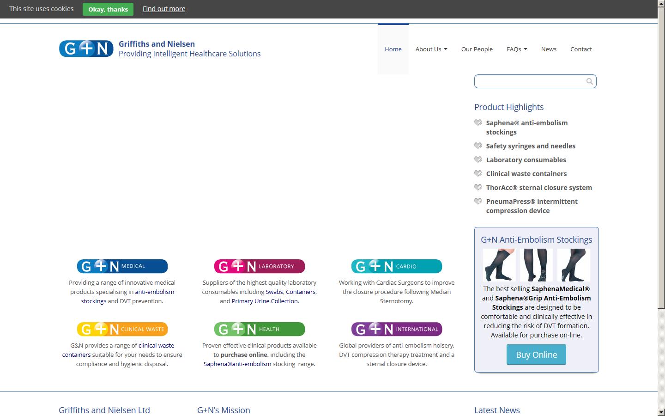Open the Contact page
This screenshot has width=665, height=416.
[x=581, y=49]
